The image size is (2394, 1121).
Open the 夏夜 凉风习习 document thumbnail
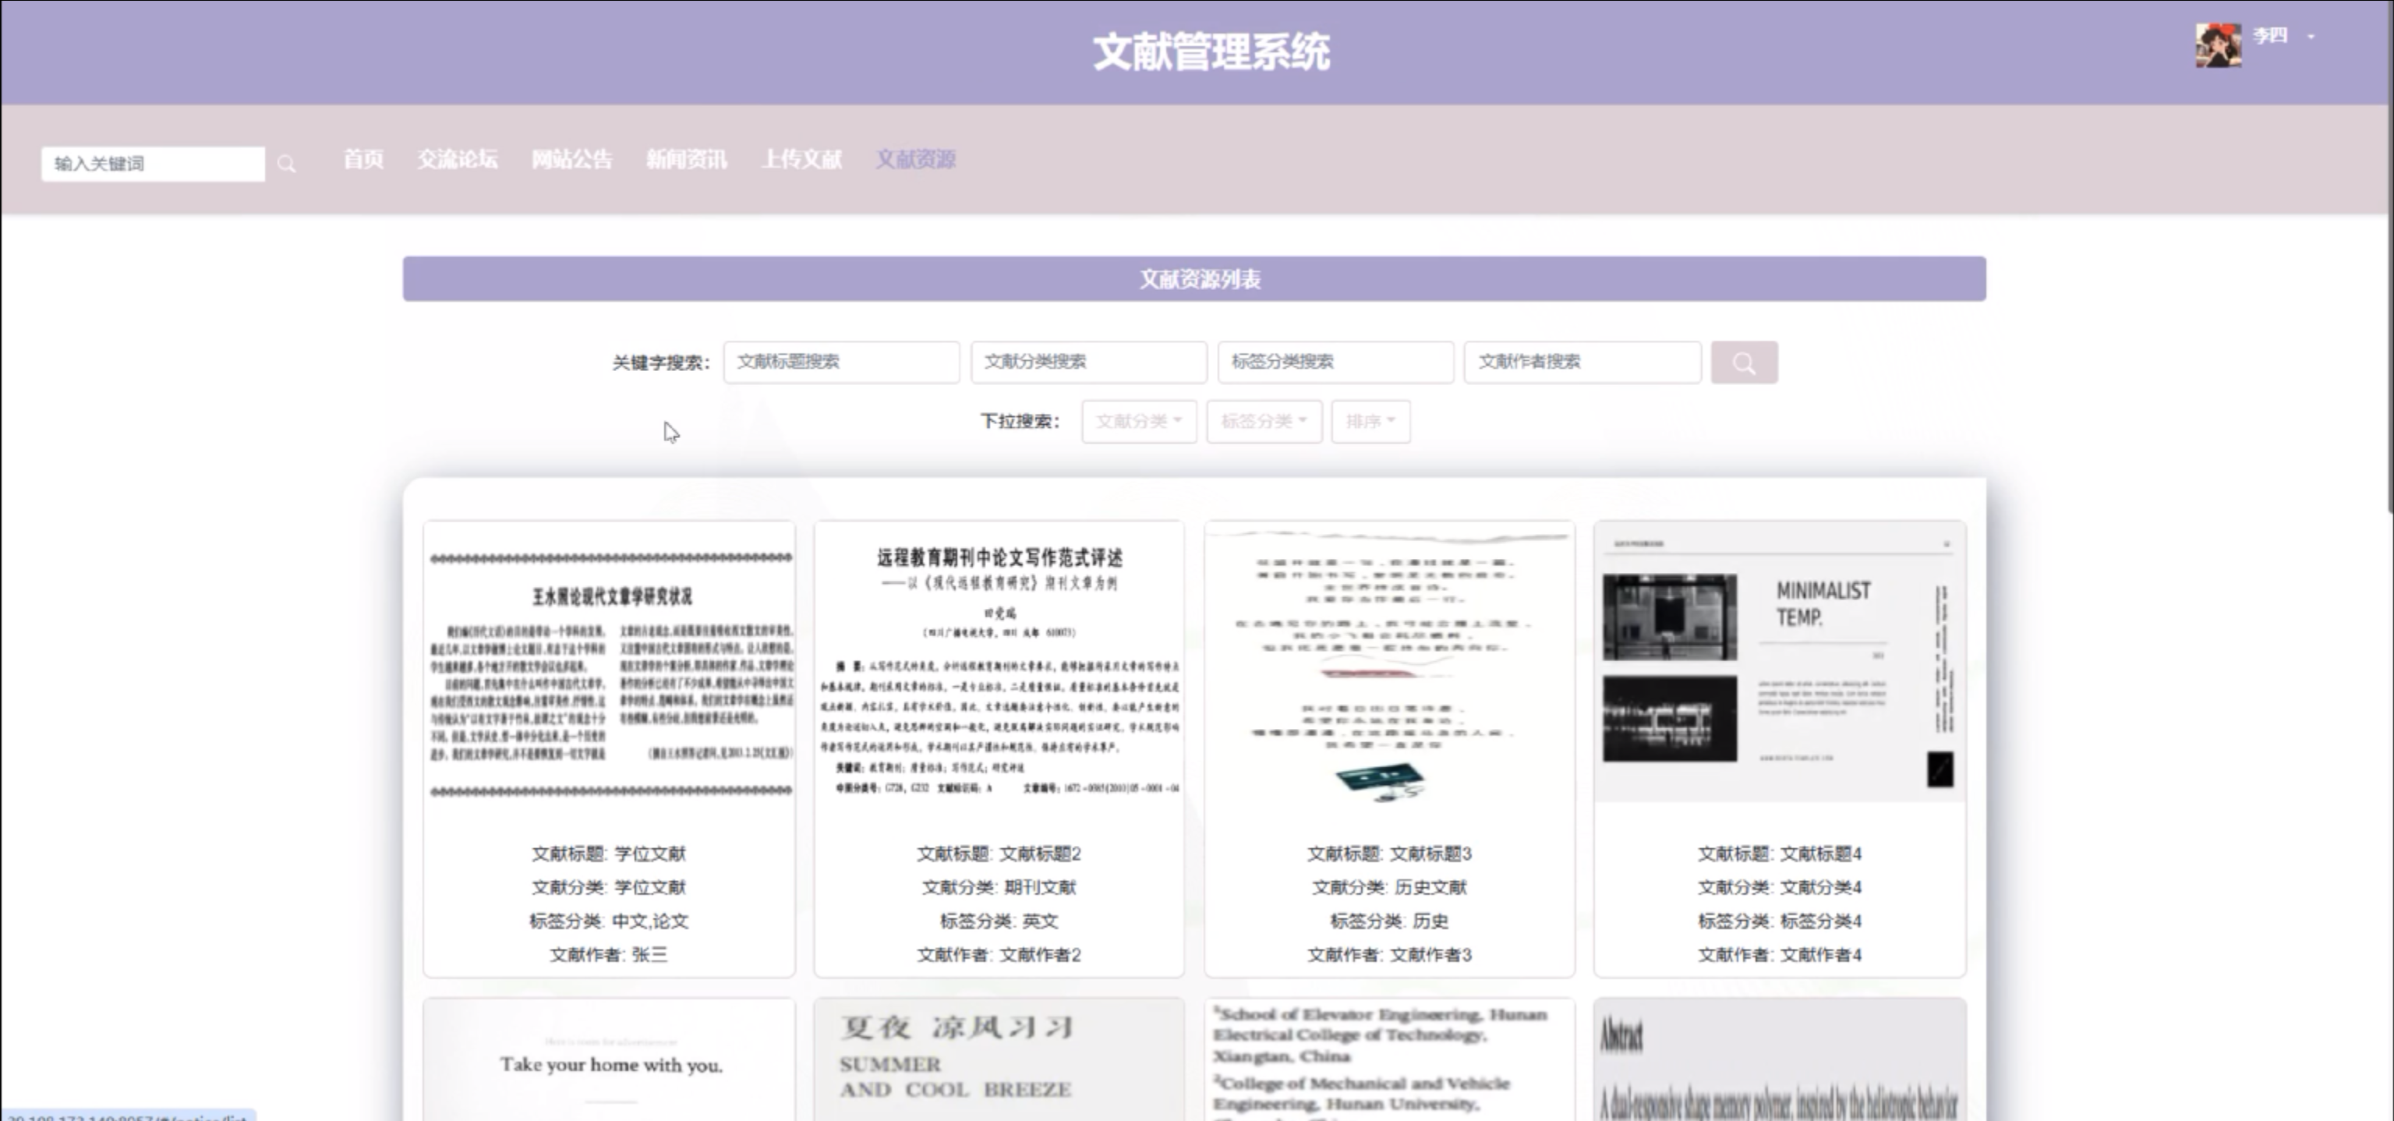click(999, 1059)
